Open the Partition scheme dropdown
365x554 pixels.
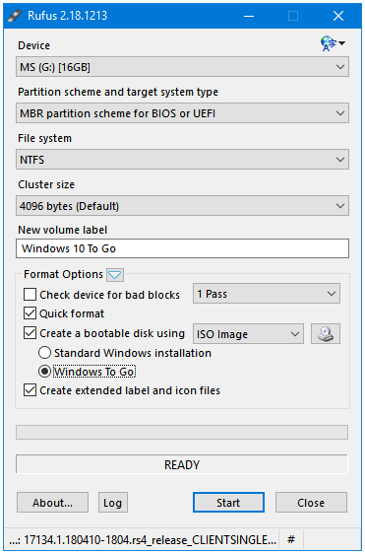(x=182, y=113)
